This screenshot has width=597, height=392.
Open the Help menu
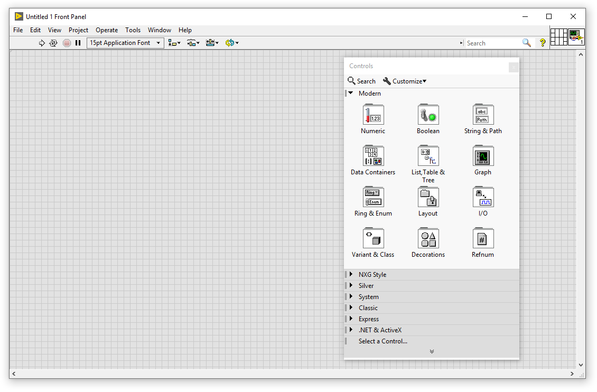point(185,30)
